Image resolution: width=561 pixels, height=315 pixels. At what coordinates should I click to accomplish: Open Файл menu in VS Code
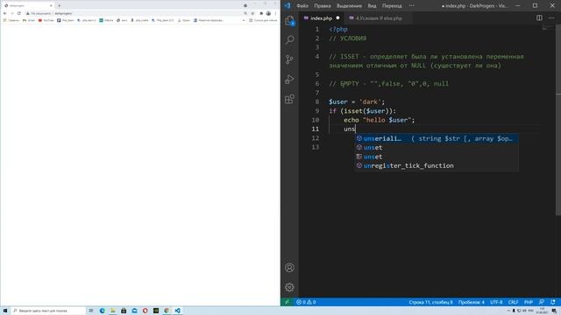coord(302,6)
